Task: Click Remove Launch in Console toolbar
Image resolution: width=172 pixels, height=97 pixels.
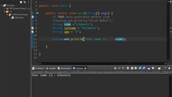Action: point(119,68)
